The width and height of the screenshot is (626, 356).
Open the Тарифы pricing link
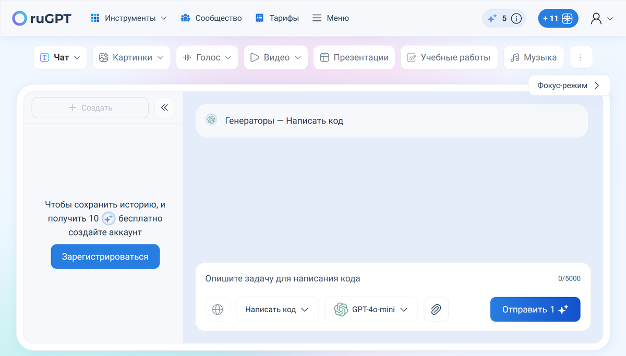click(x=277, y=18)
